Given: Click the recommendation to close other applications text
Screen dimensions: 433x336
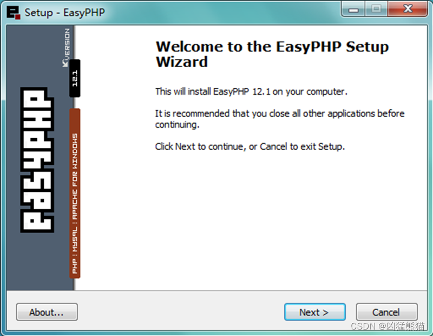Looking at the screenshot, I should pyautogui.click(x=279, y=119).
